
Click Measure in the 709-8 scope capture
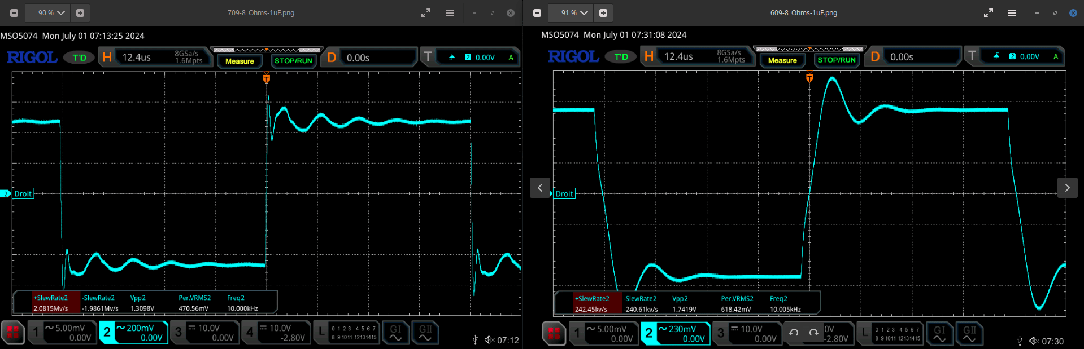pos(240,61)
